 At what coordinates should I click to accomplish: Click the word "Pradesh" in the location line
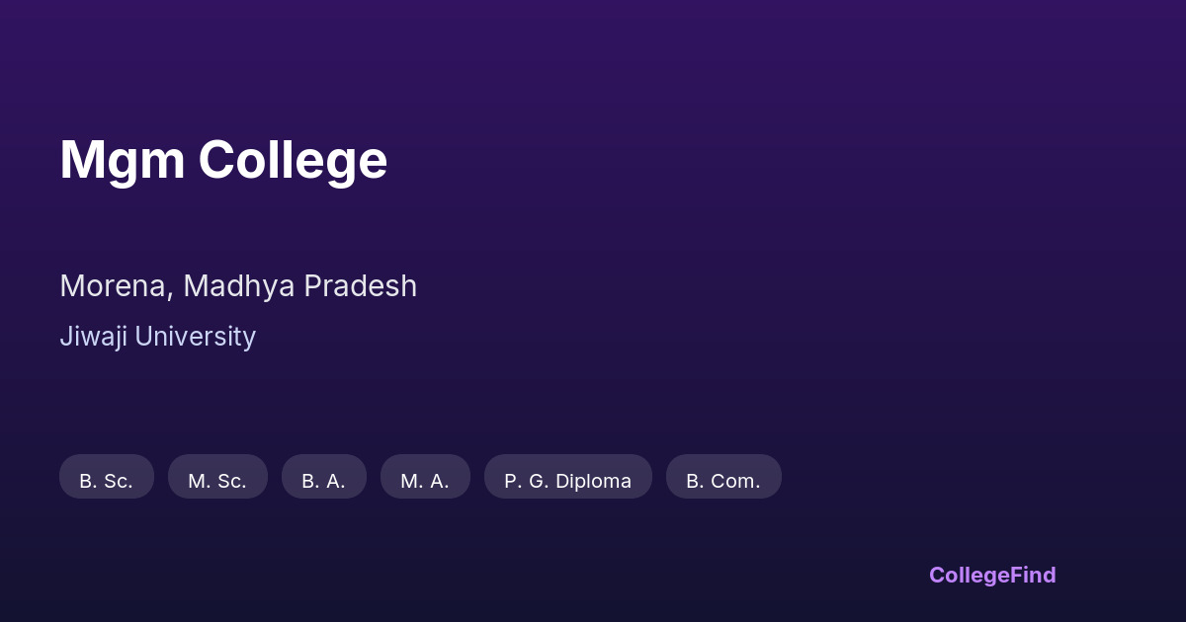tap(360, 286)
